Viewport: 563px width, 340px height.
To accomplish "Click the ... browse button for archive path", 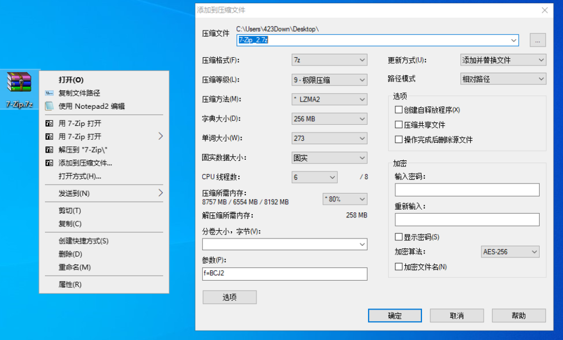I will (x=537, y=40).
